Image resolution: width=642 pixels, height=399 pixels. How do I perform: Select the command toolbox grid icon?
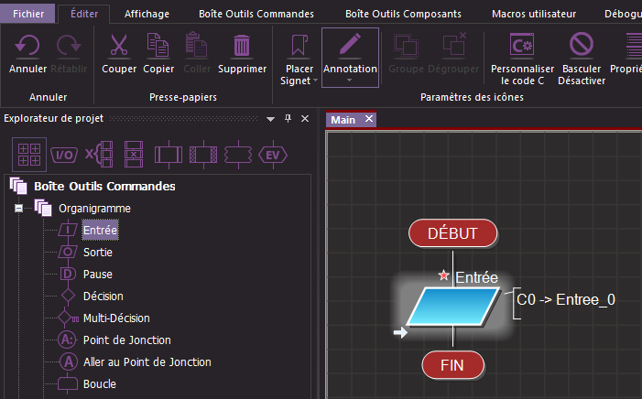29,154
